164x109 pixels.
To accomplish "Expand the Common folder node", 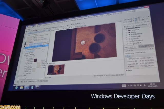I will click(126, 31).
